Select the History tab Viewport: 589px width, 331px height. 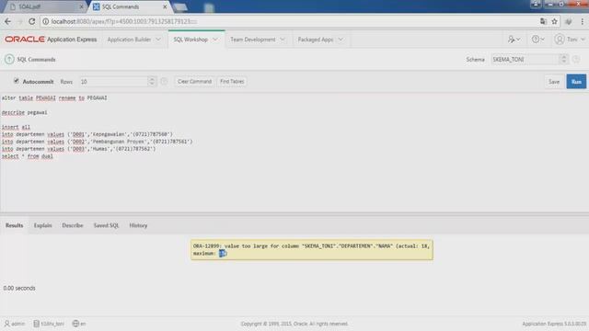coord(138,225)
